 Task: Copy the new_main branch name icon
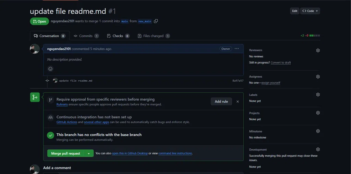[156, 21]
